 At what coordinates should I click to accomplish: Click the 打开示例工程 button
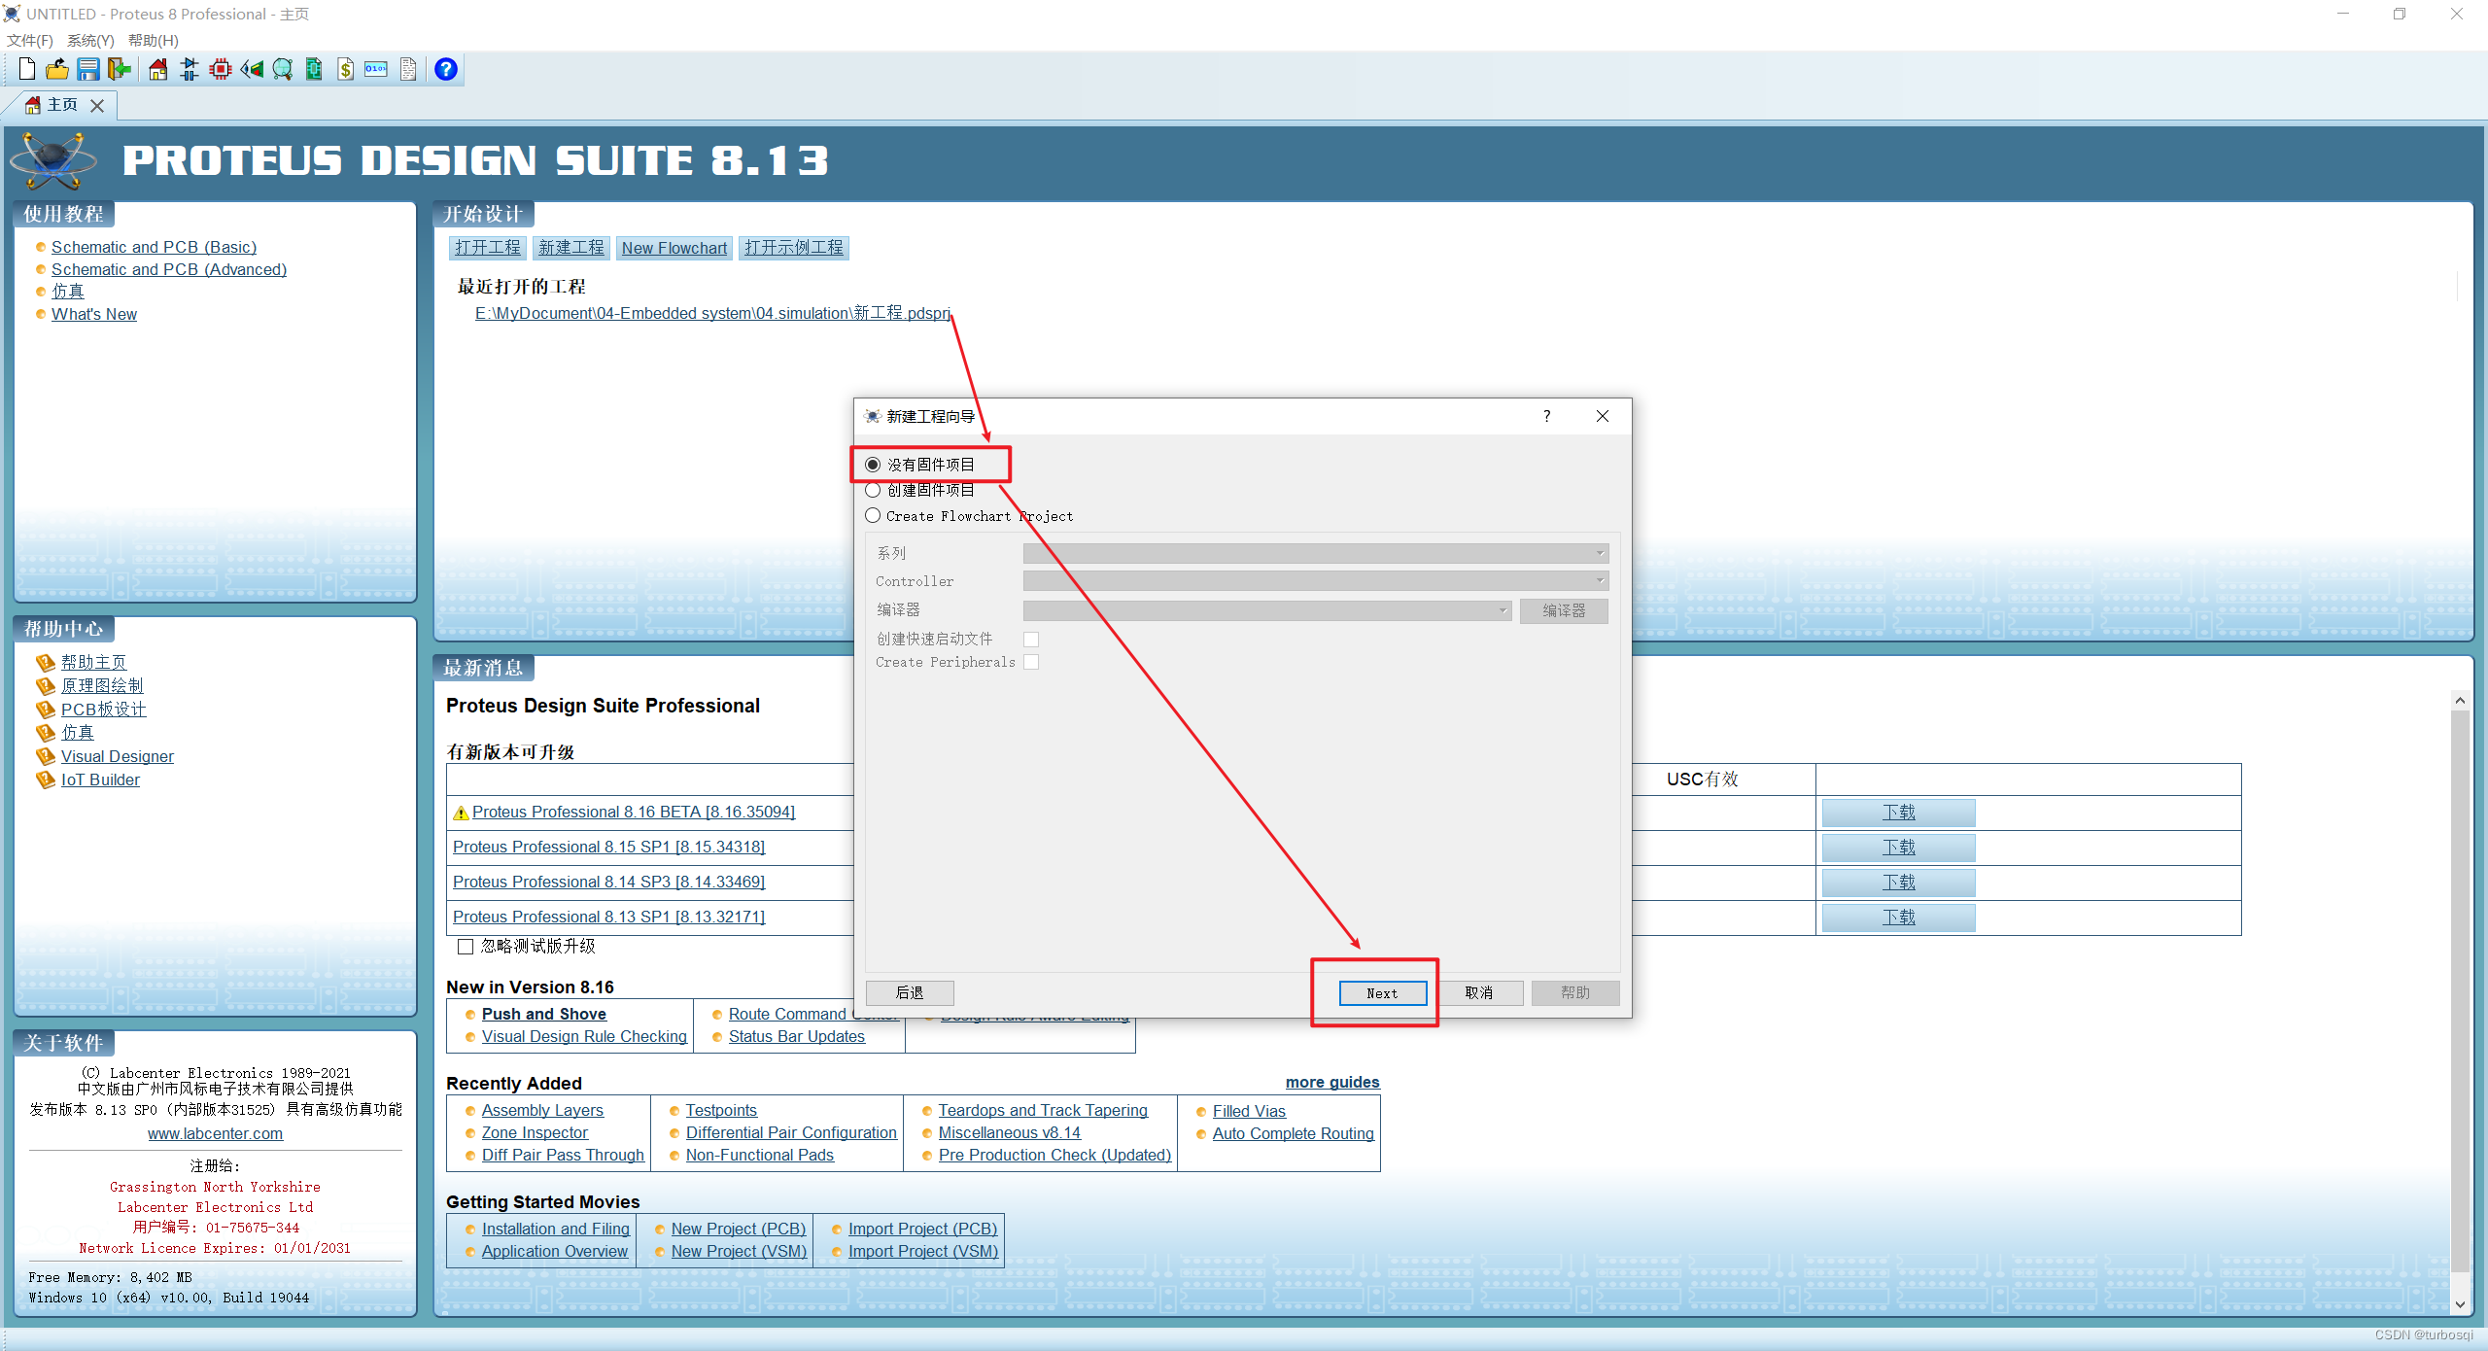point(794,248)
